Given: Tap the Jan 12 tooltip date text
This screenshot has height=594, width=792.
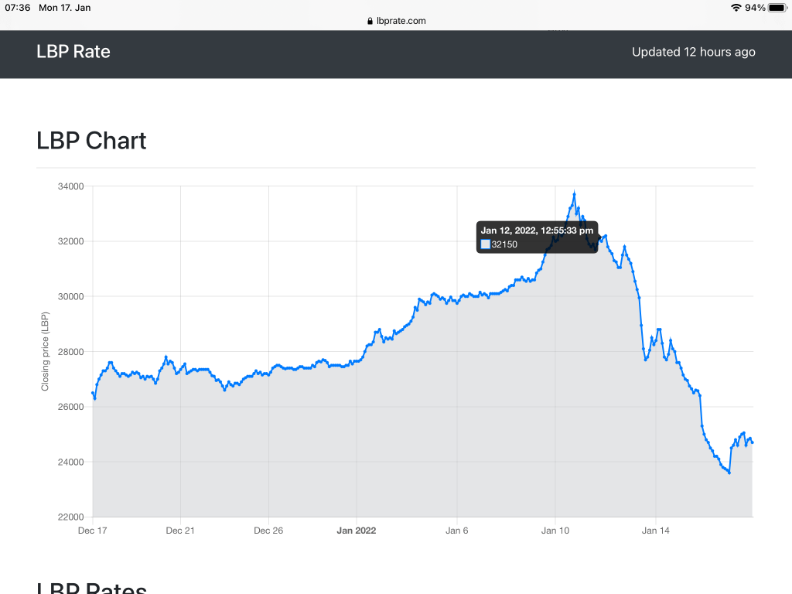Looking at the screenshot, I should pyautogui.click(x=537, y=230).
